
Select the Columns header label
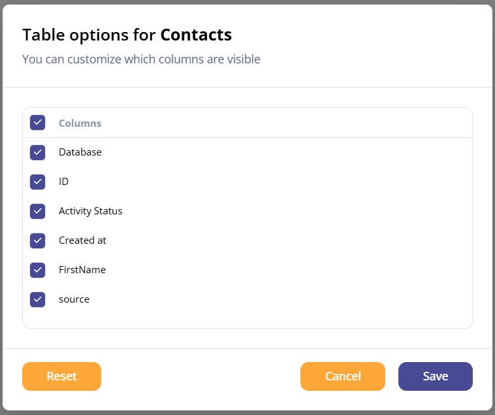click(x=80, y=123)
